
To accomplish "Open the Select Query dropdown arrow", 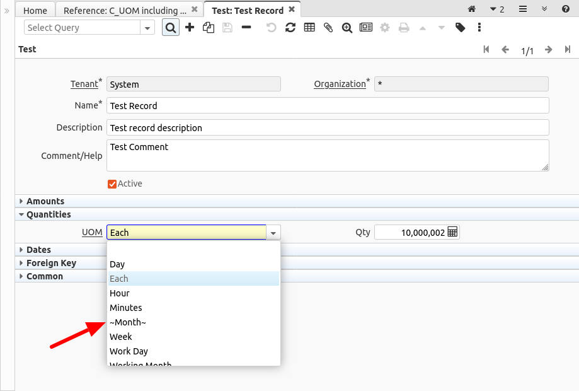I will click(x=147, y=28).
